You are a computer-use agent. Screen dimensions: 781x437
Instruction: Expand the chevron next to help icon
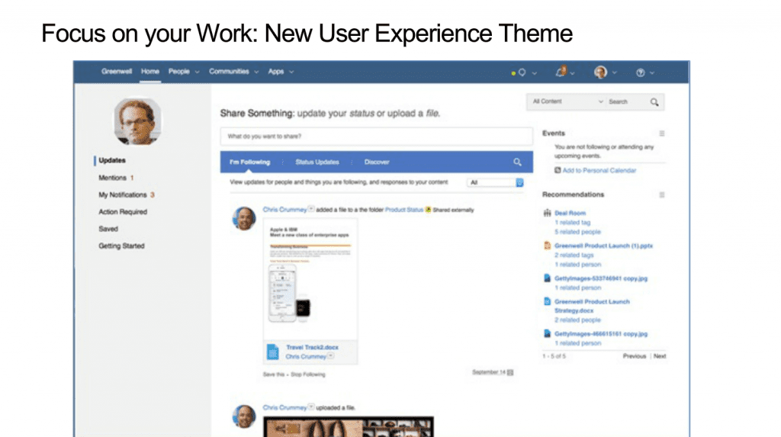652,73
